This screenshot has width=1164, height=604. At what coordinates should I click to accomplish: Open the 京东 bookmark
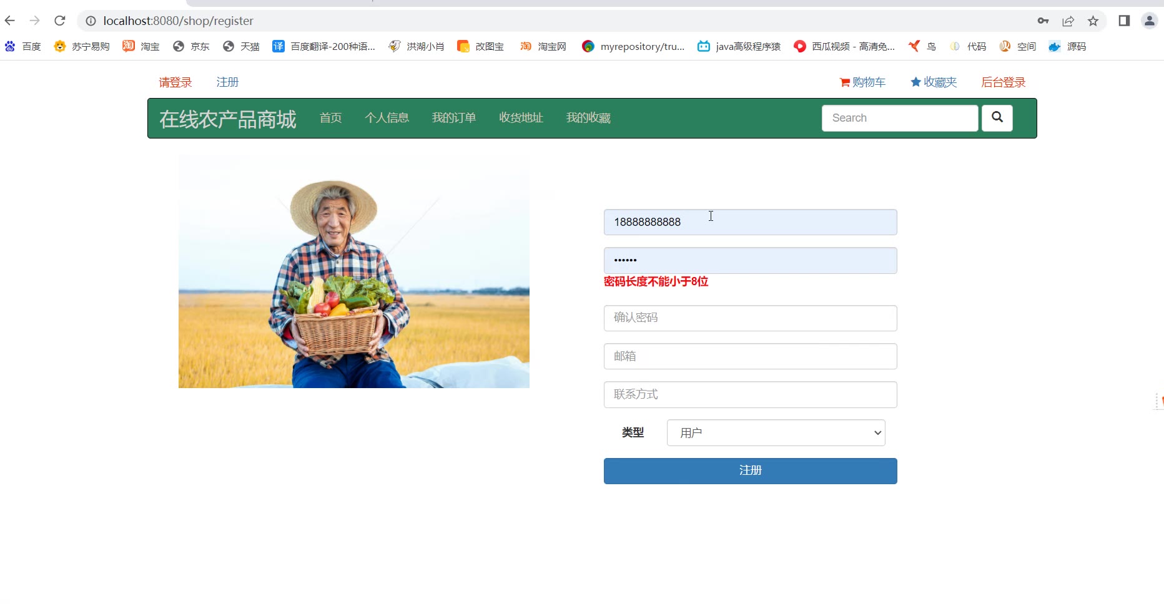[191, 46]
